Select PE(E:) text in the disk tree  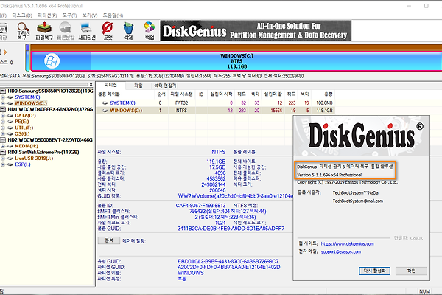22,122
